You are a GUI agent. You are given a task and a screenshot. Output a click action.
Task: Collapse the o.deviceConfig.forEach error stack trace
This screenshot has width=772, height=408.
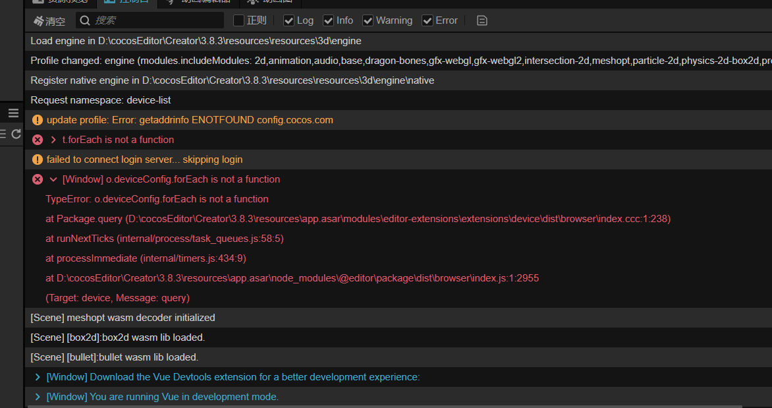coord(53,179)
